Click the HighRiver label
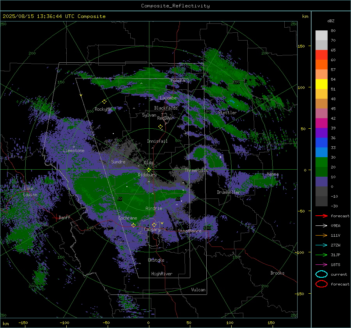The width and height of the screenshot is (351, 328). point(162,274)
